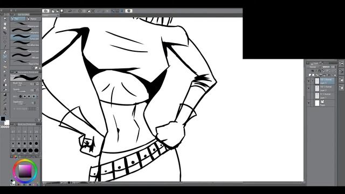Choose the Textured pen brush
This screenshot has height=194, width=345.
[x=25, y=50]
